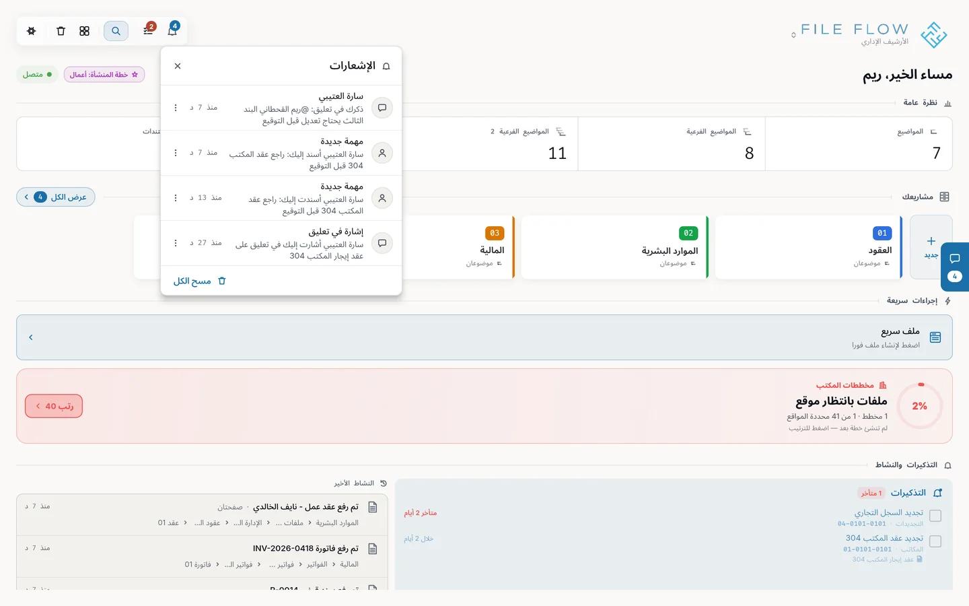Click the search magnifier button
969x606 pixels.
click(116, 31)
